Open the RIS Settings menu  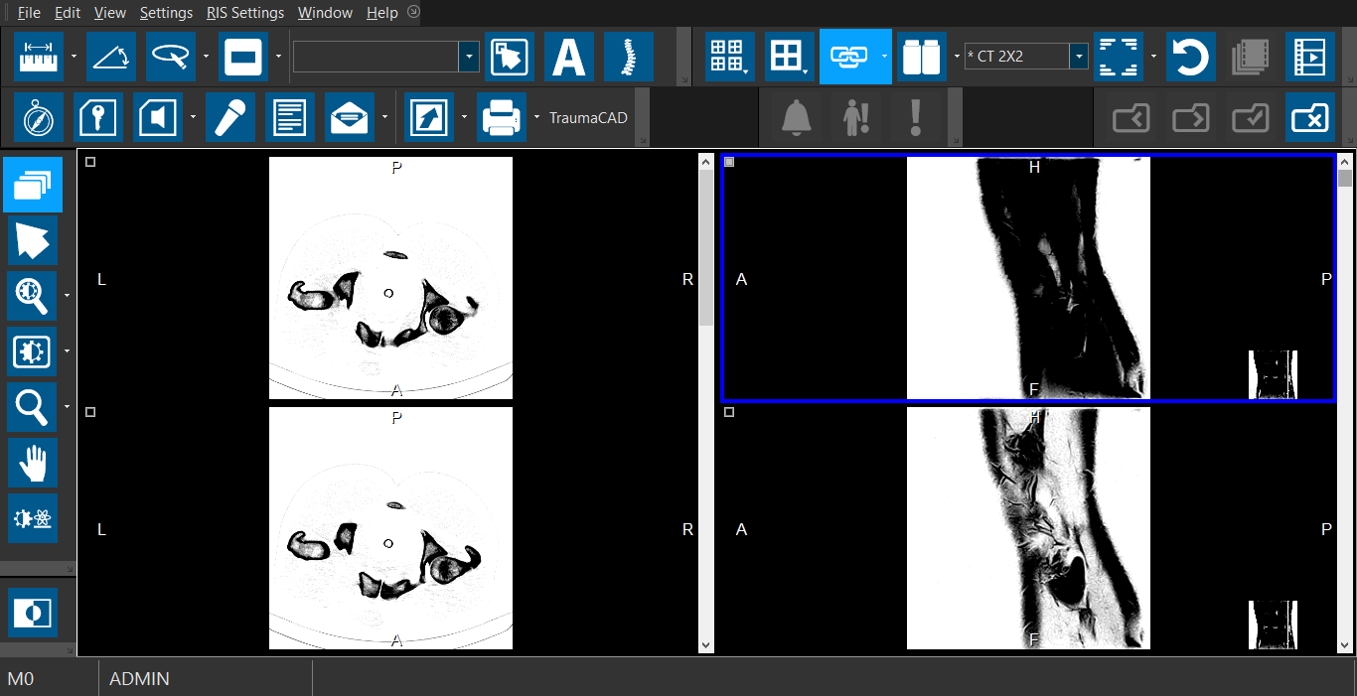[x=244, y=13]
